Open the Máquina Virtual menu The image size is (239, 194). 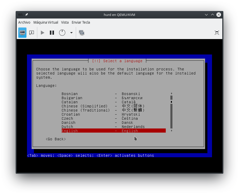tap(46, 22)
